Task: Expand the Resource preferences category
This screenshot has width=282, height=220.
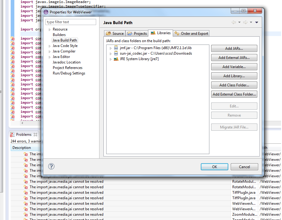Action: 50,29
